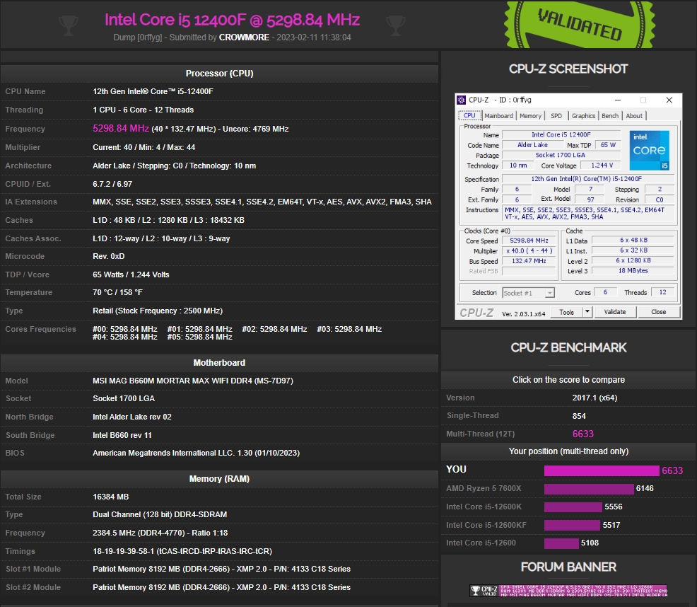Click the CPU-Z app icon in screenshot titlebar
Screen dimensions: 697x607
[x=462, y=100]
